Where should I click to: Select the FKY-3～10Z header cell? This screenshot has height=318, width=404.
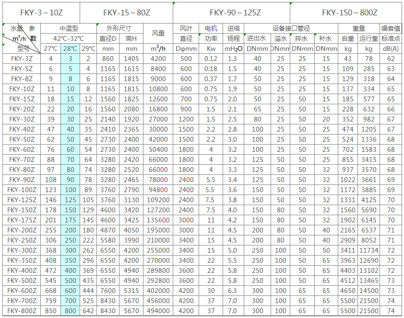(41, 12)
